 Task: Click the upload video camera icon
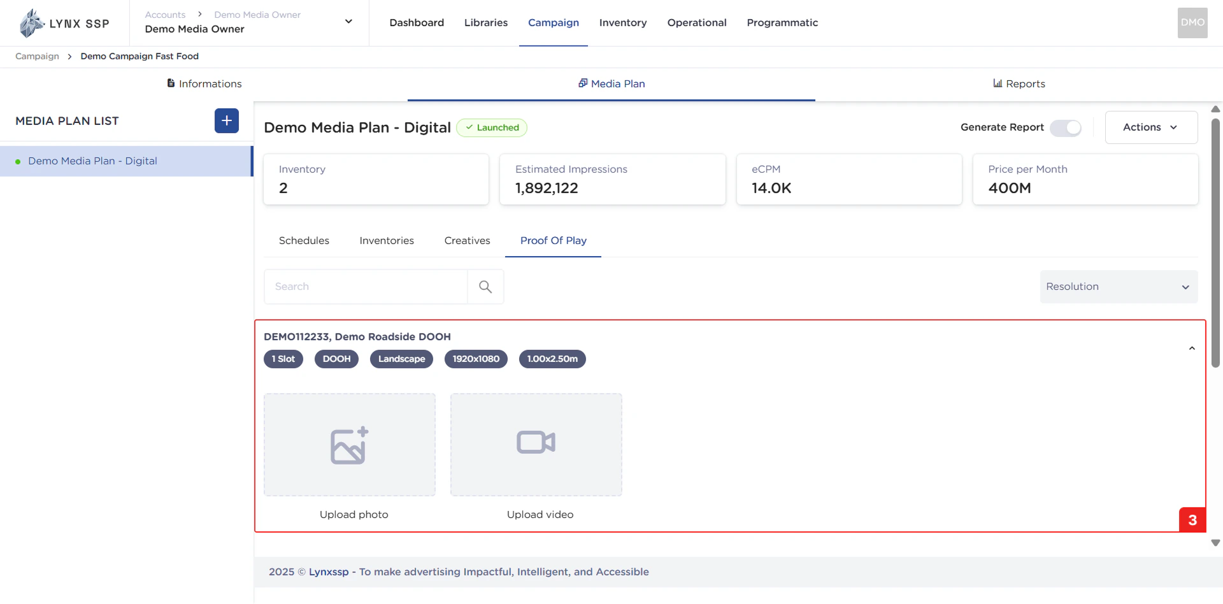tap(536, 442)
